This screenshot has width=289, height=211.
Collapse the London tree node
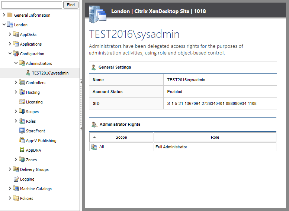click(4, 24)
